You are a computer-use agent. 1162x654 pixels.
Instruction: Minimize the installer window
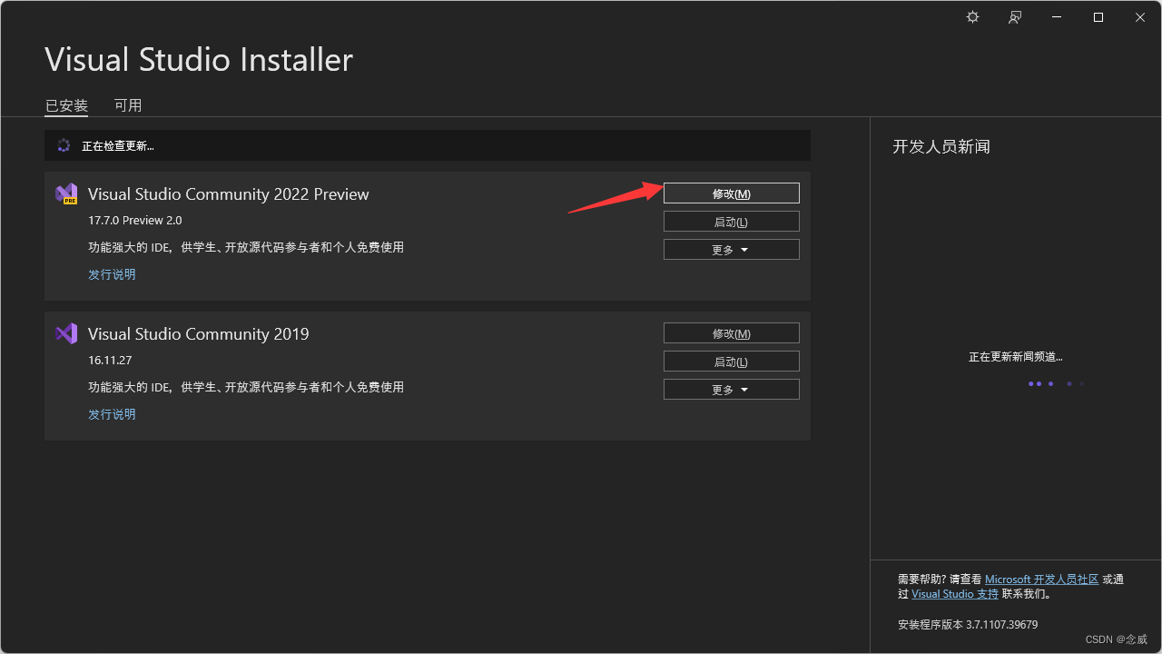1056,17
